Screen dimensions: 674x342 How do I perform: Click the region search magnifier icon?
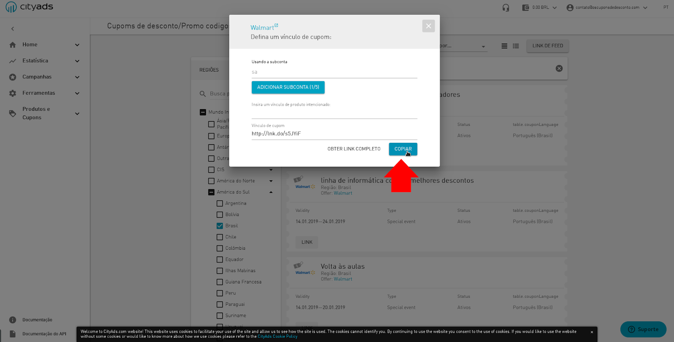(x=203, y=94)
